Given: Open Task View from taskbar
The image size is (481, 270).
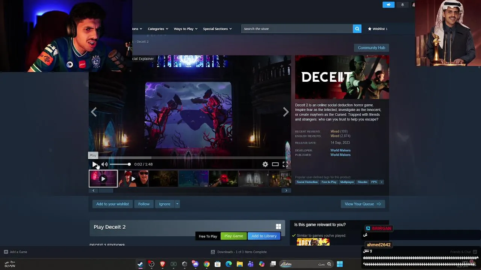Looking at the screenshot, I should (x=273, y=264).
